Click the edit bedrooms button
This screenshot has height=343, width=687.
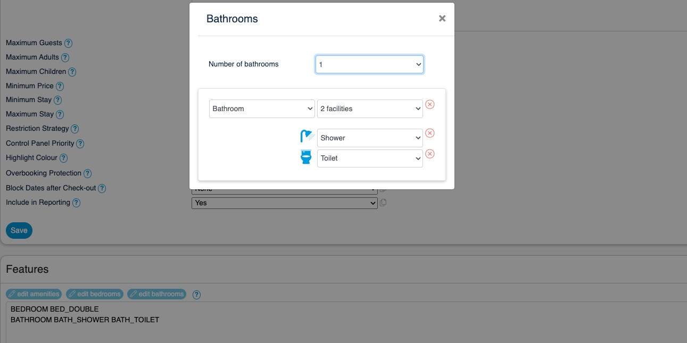coord(94,294)
